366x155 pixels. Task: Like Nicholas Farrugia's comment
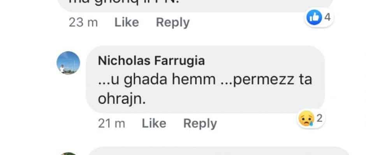pyautogui.click(x=154, y=123)
